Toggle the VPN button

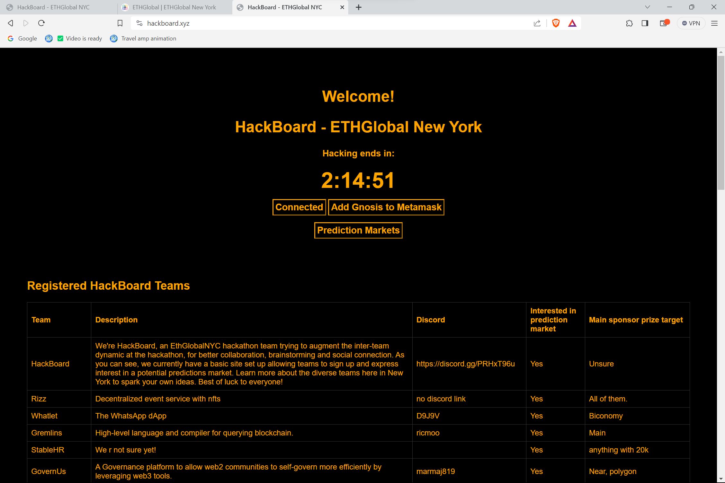(x=691, y=23)
